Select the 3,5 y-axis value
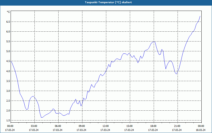Screen dimensions: 212x133 pos(8,81)
